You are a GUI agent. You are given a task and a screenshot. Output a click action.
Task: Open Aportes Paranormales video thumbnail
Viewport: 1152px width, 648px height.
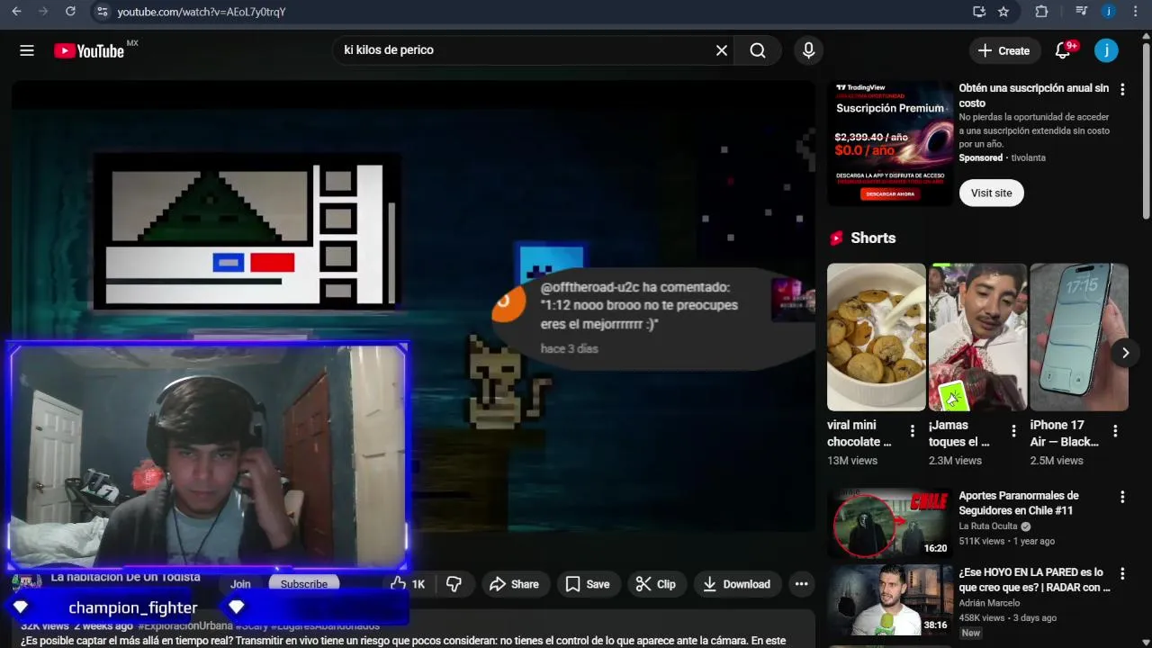[890, 523]
